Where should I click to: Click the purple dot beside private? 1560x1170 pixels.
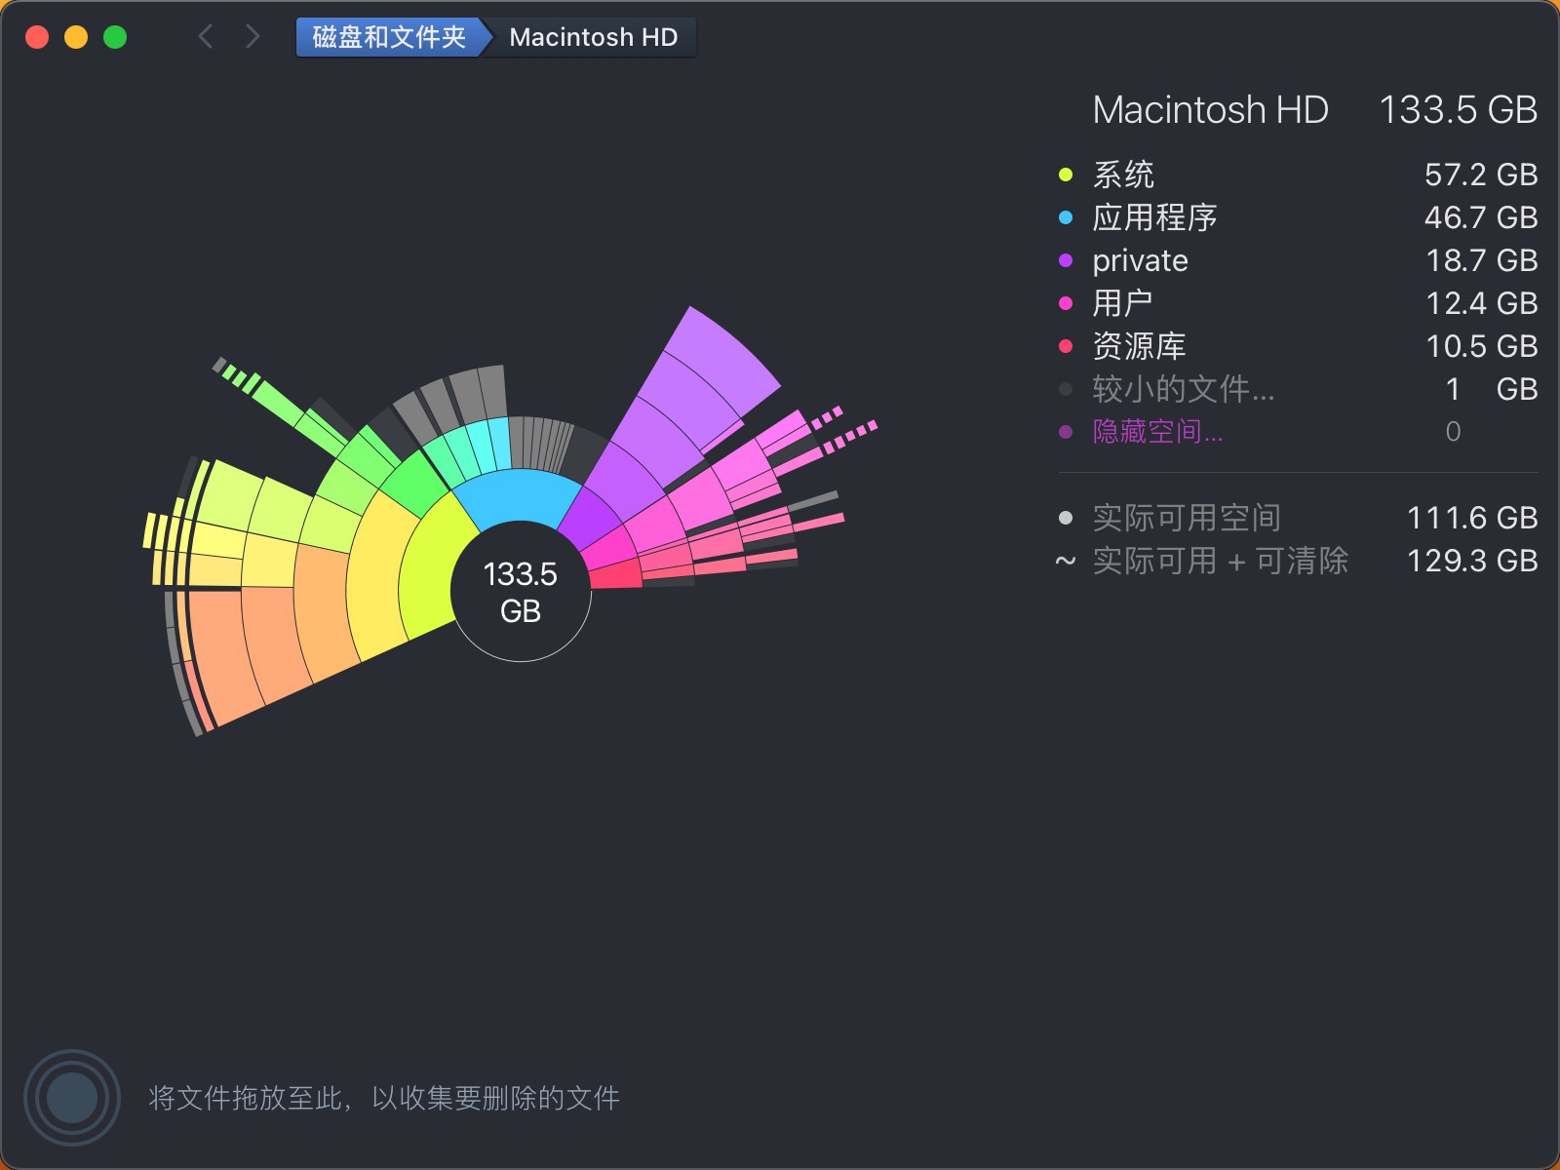(1066, 260)
